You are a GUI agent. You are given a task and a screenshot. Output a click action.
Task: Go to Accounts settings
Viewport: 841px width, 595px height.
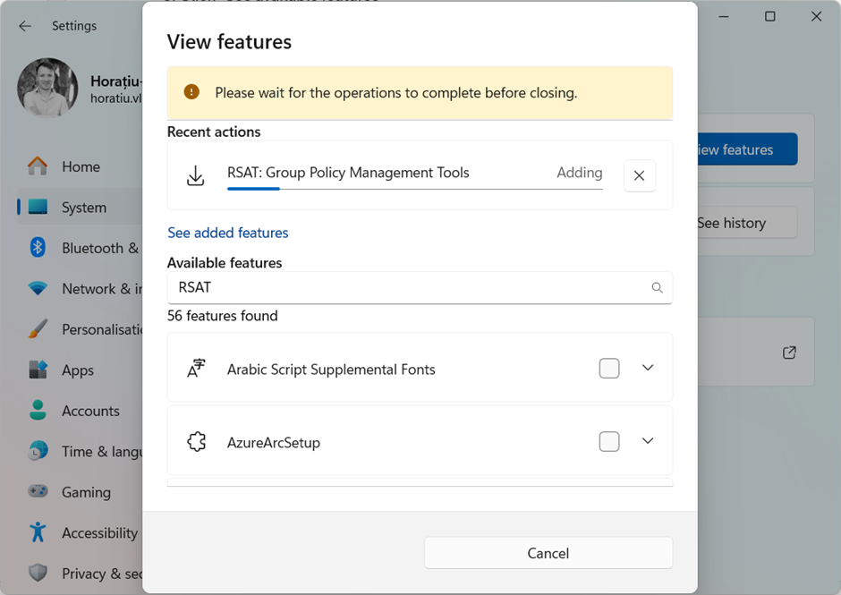click(x=89, y=411)
